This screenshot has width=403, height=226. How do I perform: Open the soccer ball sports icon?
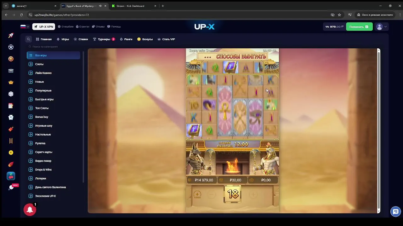click(x=11, y=47)
